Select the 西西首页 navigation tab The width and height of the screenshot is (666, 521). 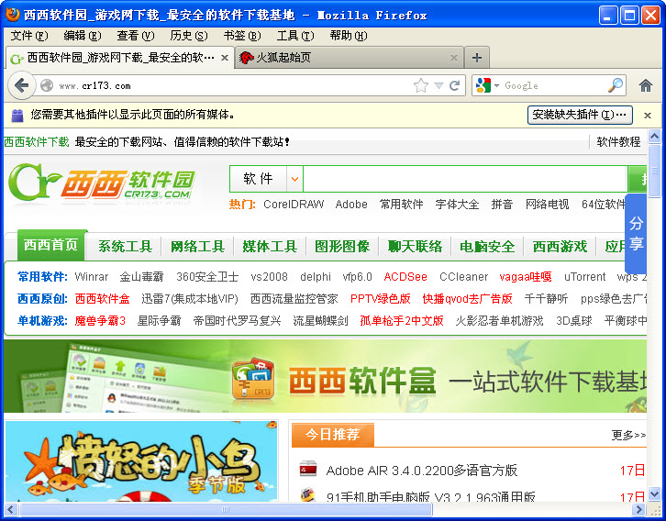51,245
